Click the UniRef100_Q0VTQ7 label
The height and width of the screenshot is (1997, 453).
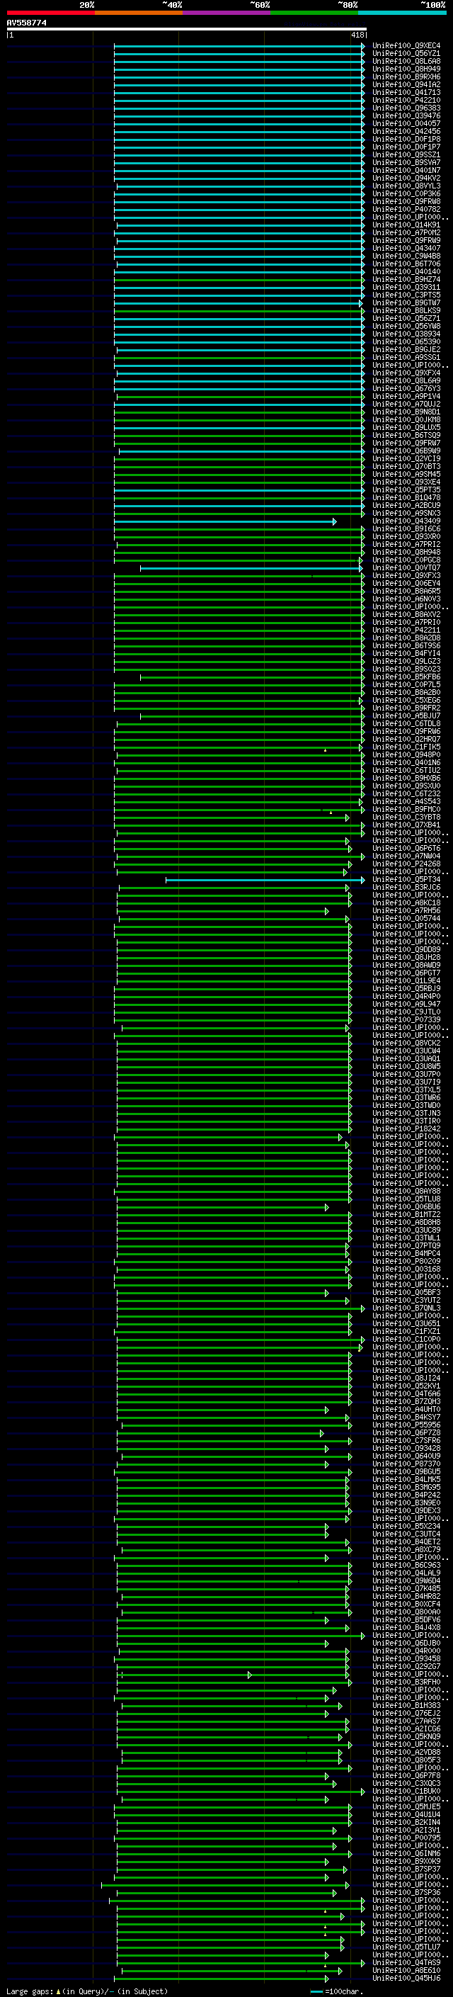[x=406, y=567]
